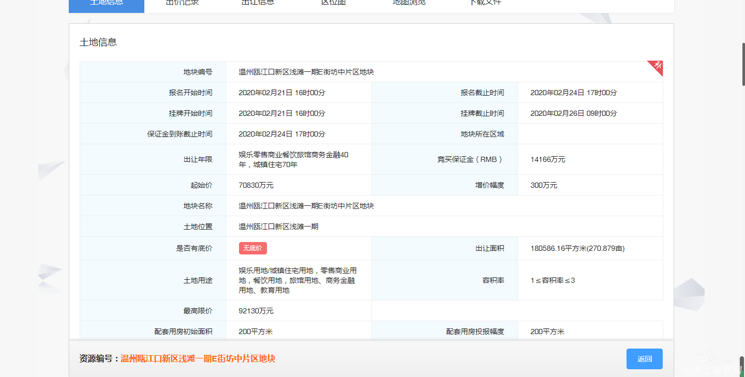
Task: Click the 竞买保证金 value 14166万元
Action: point(548,159)
